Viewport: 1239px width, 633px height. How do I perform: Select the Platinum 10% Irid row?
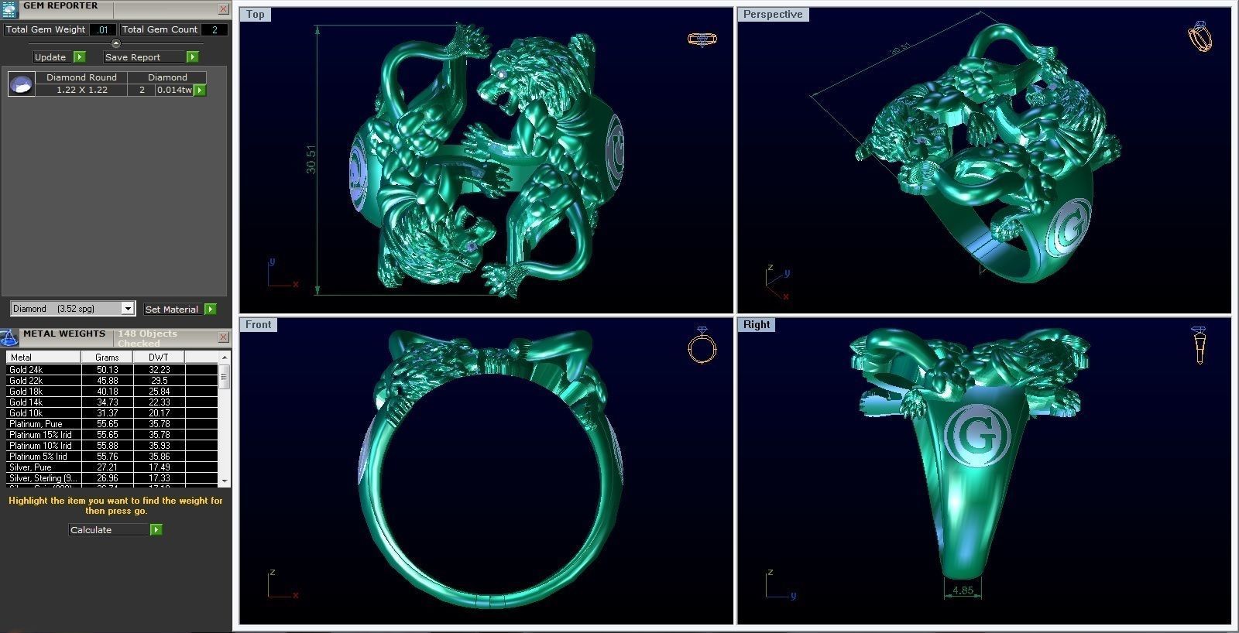[x=112, y=446]
